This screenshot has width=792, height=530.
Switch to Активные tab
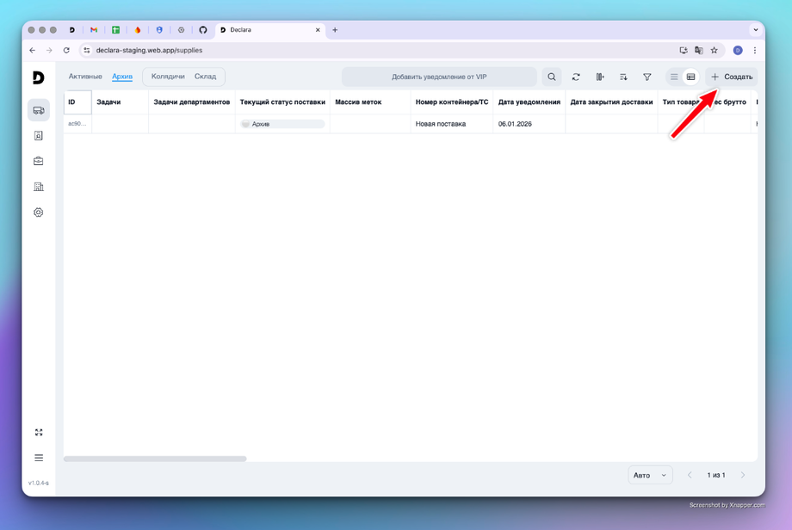[85, 77]
